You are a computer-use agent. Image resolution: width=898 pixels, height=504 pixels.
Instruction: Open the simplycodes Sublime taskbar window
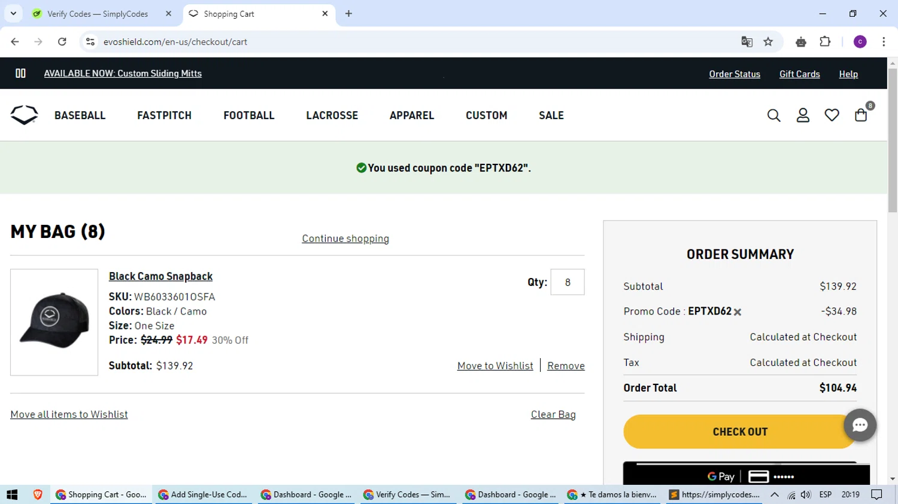(714, 494)
